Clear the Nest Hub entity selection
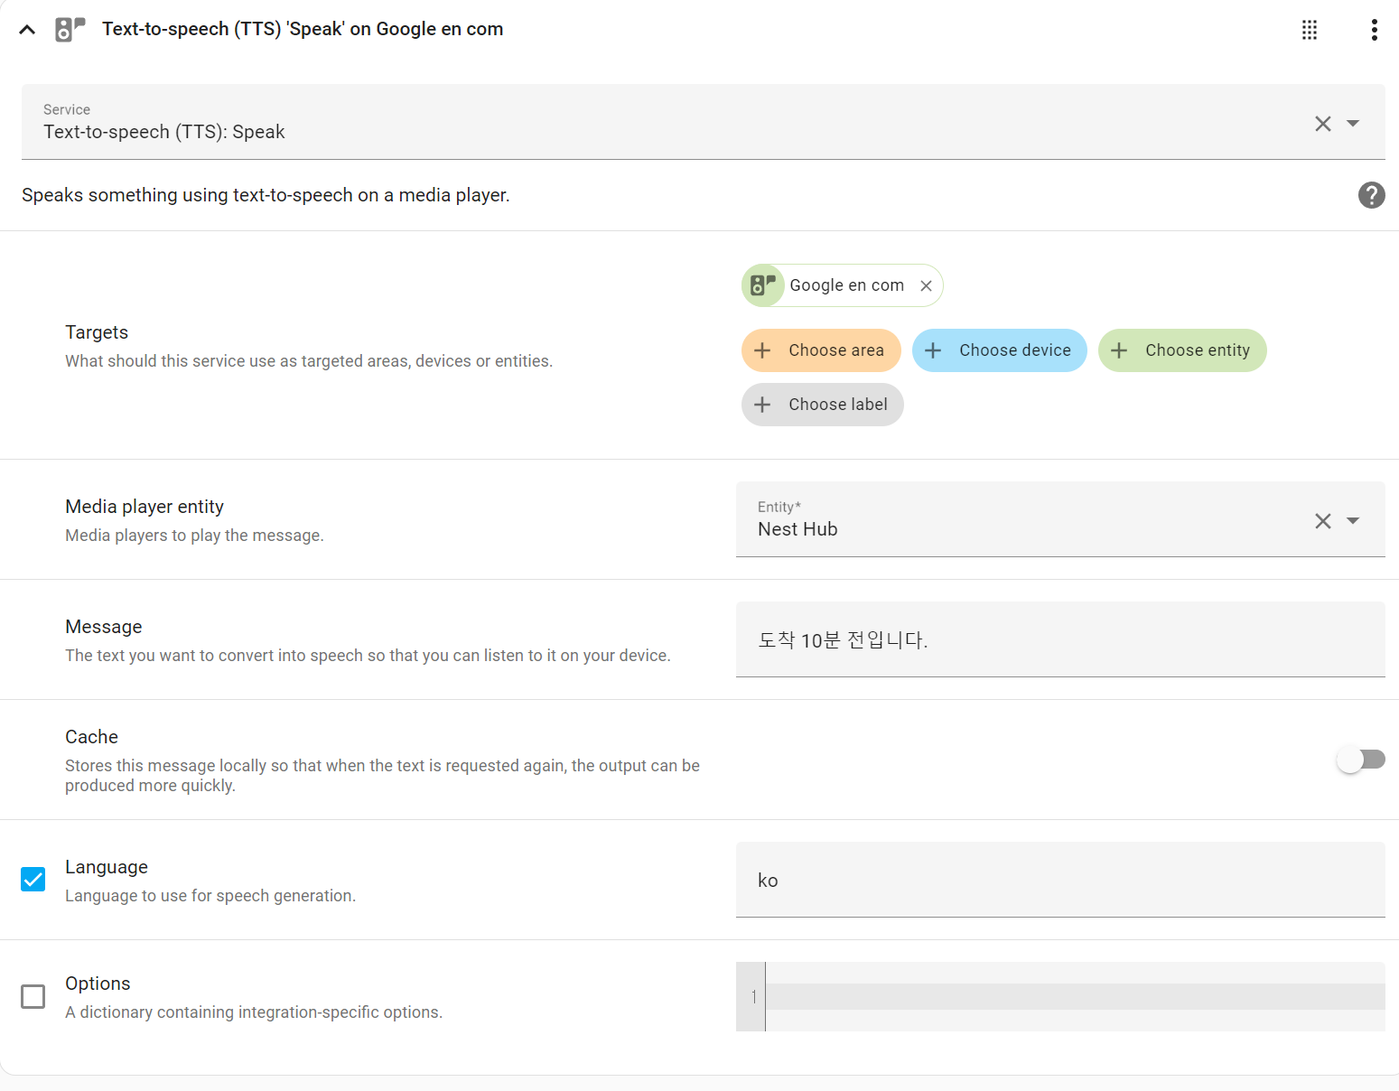 tap(1323, 521)
